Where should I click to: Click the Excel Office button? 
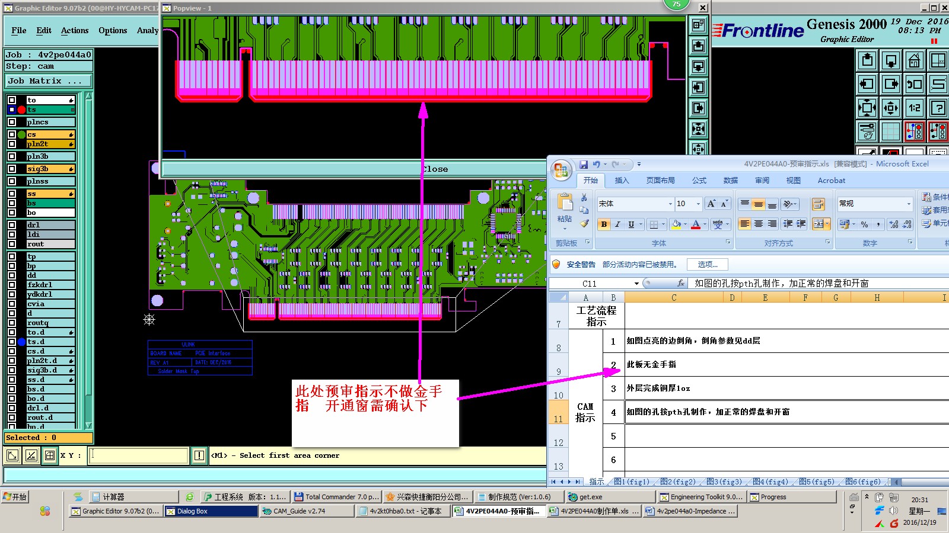pos(561,171)
